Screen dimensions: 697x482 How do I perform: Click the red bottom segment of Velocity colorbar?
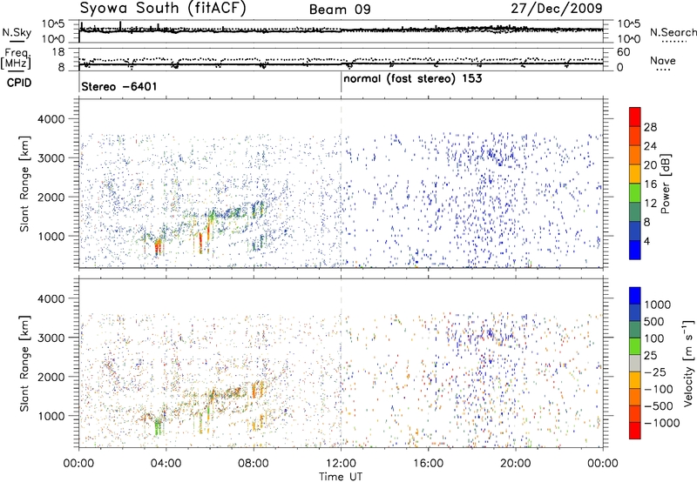coord(635,431)
